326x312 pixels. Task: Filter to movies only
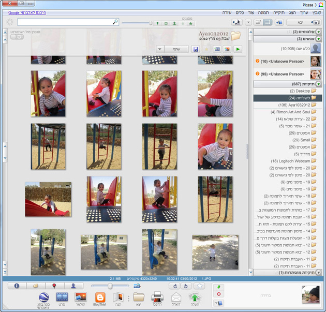click(166, 23)
